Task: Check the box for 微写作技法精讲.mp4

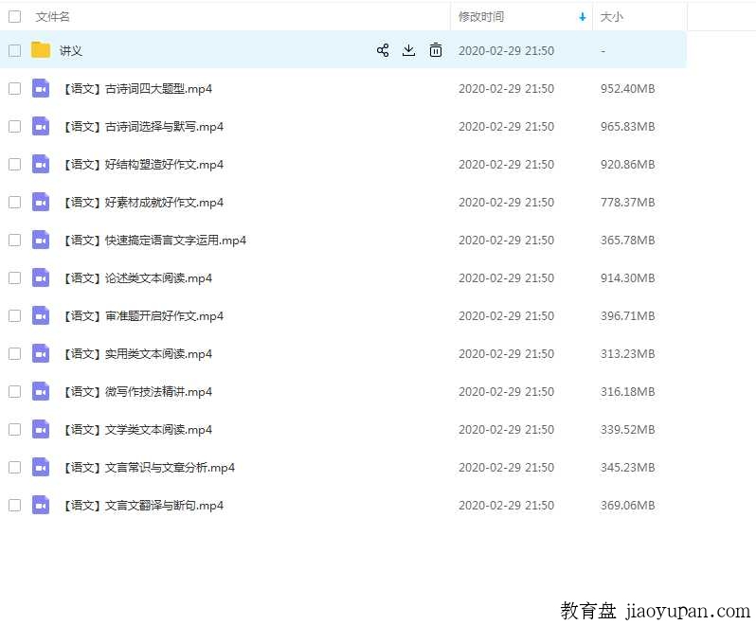Action: (x=15, y=391)
